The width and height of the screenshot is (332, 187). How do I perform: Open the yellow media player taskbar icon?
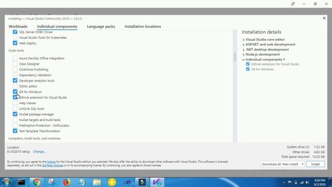click(x=112, y=182)
